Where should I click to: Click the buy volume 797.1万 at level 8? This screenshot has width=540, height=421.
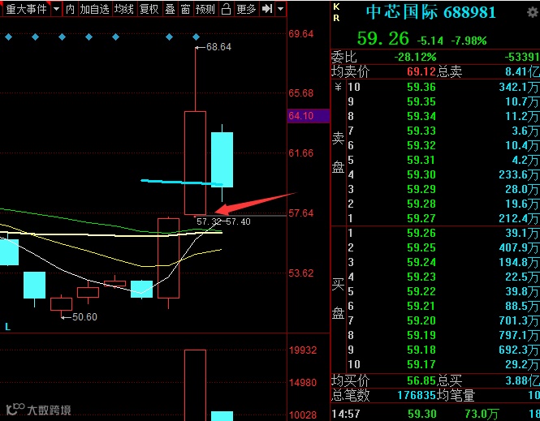(x=519, y=335)
